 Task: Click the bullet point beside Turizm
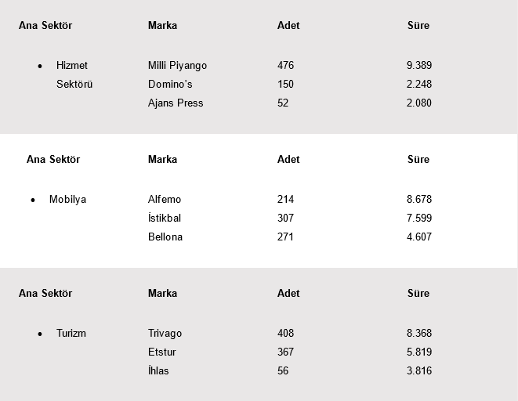40,334
